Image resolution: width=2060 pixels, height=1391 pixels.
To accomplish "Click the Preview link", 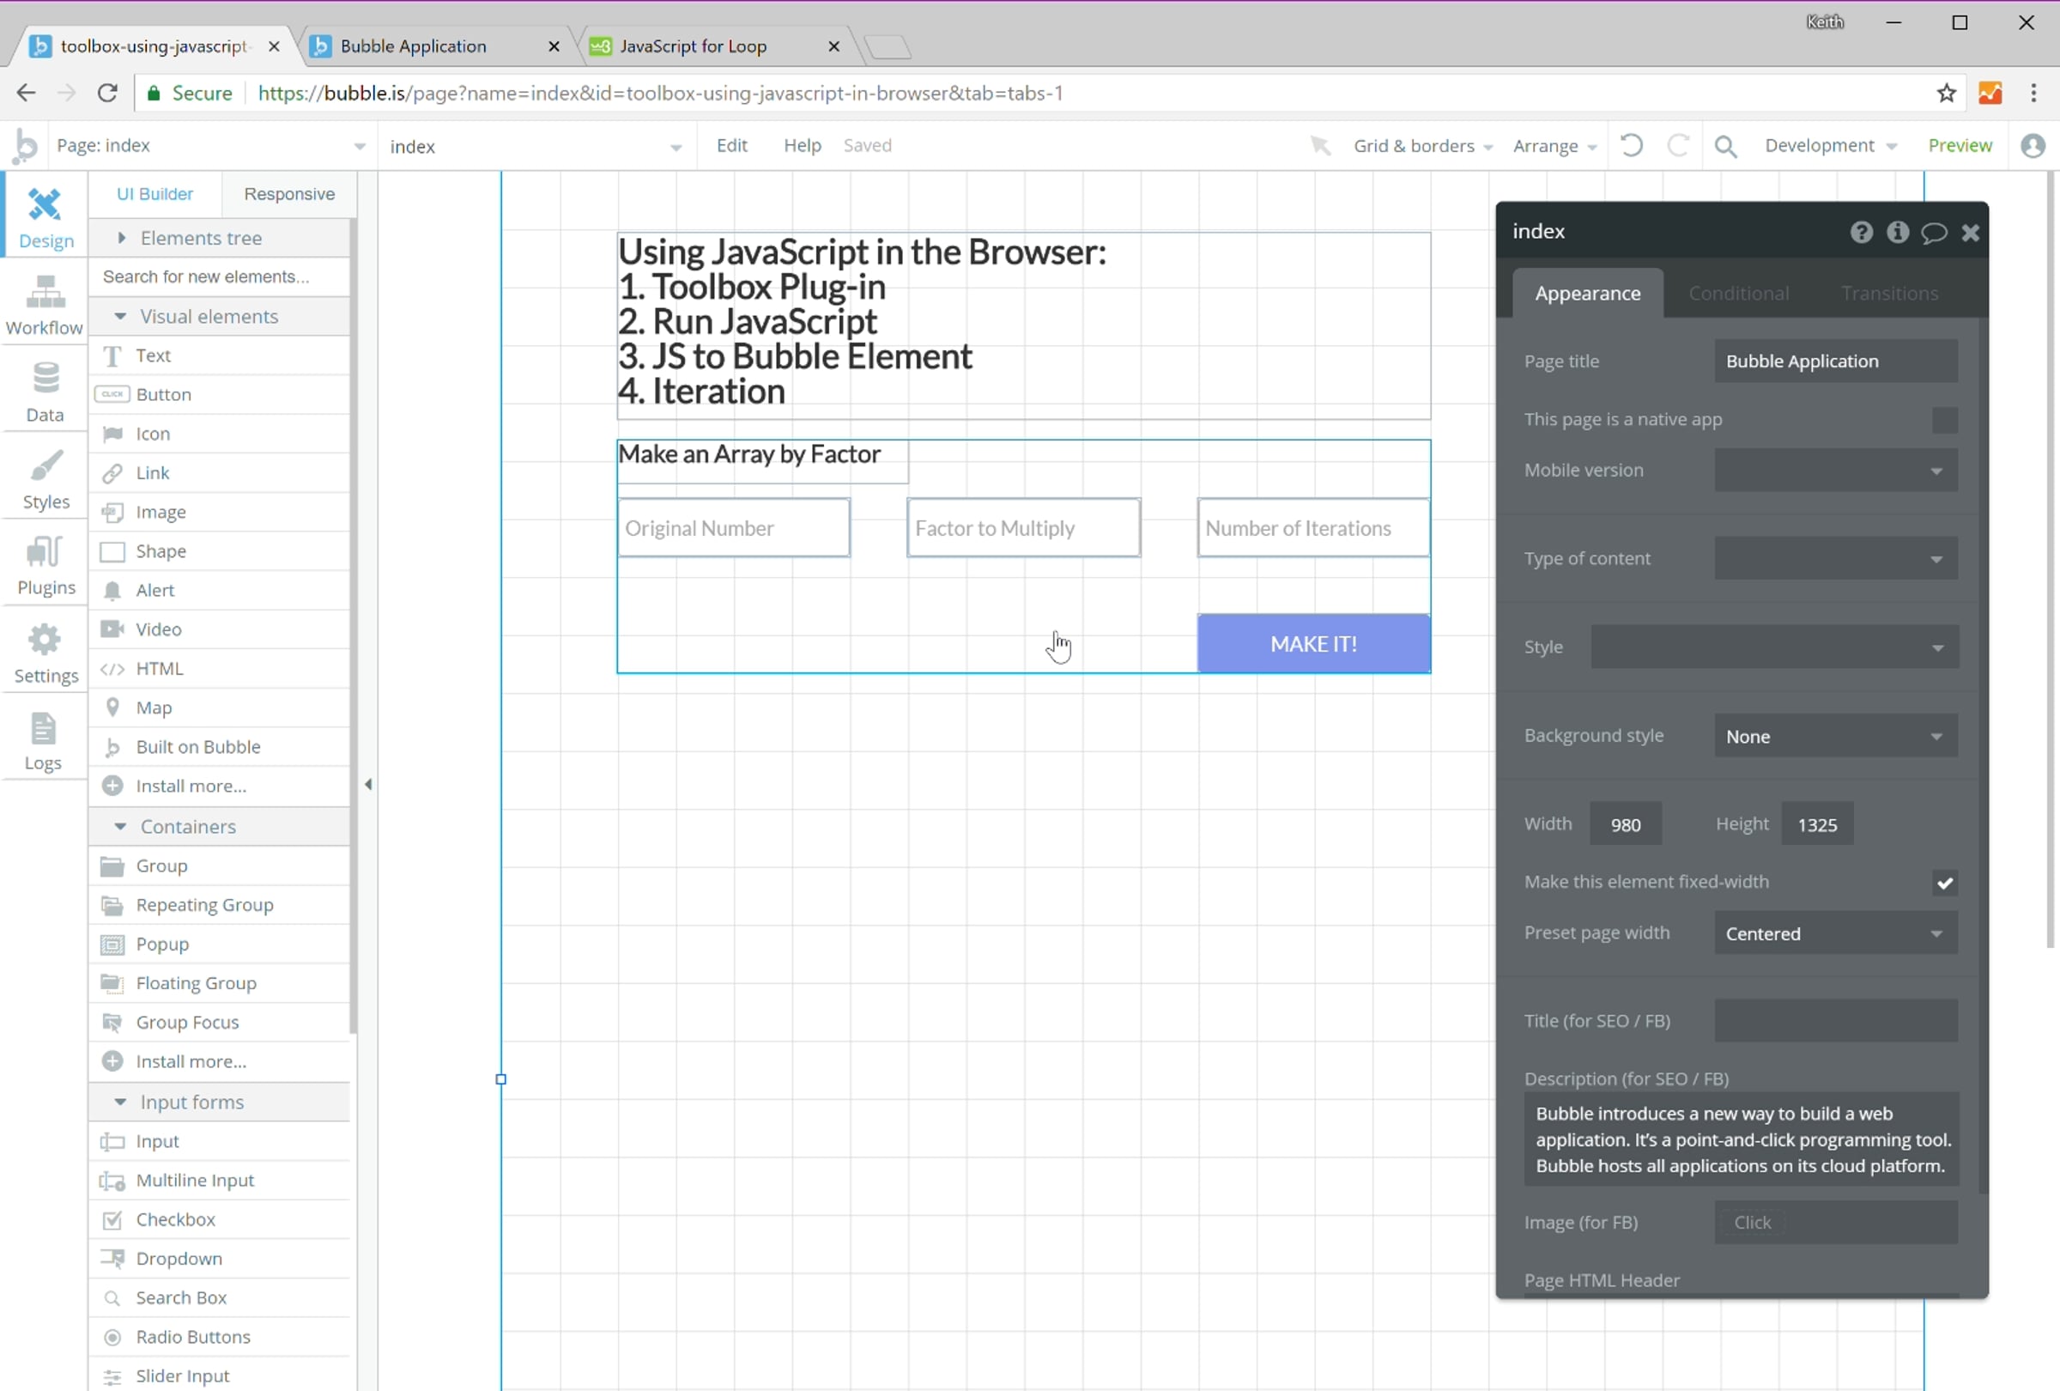I will pyautogui.click(x=1960, y=145).
